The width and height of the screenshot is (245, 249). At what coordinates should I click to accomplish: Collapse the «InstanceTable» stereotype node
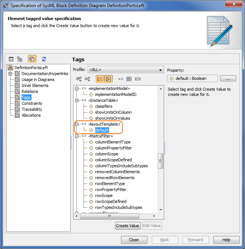click(x=76, y=100)
